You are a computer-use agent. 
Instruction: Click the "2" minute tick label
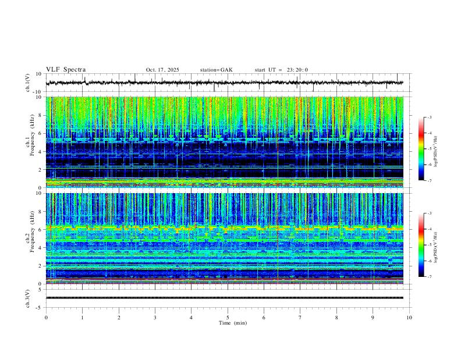119,318
